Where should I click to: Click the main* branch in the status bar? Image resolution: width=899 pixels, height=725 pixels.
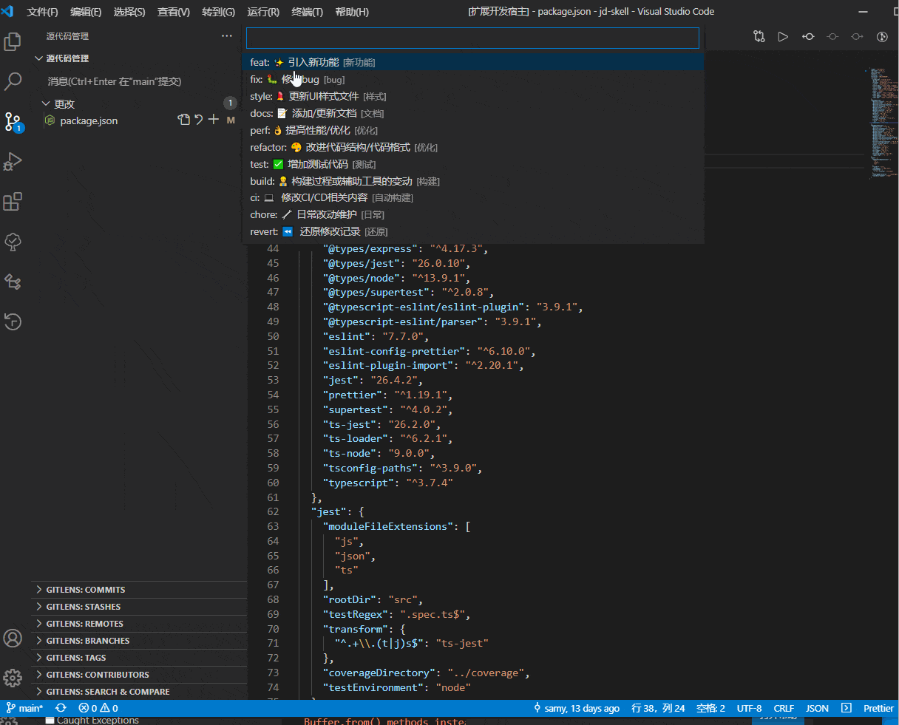point(25,708)
